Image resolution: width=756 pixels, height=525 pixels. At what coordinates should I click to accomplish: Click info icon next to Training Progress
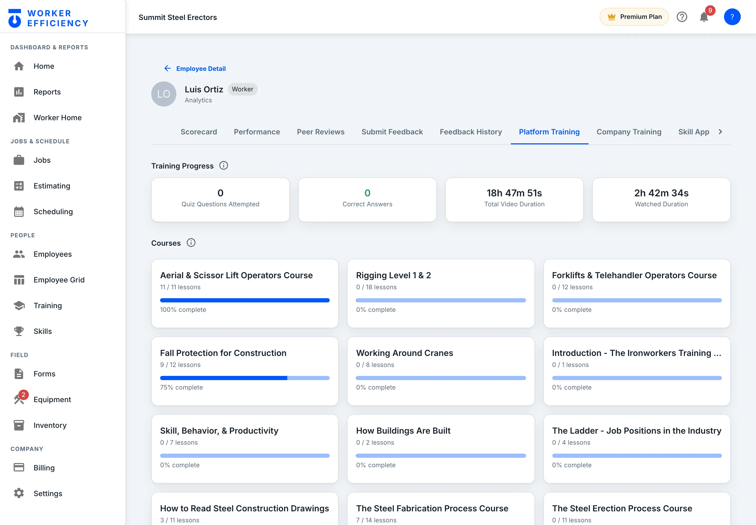coord(224,165)
